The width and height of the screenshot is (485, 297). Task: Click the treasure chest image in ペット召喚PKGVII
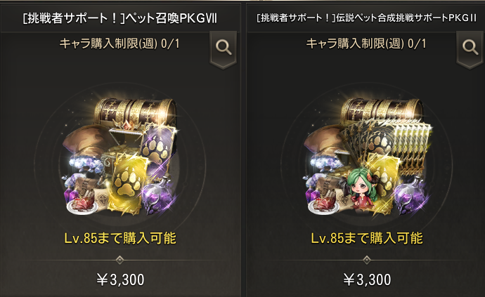(x=135, y=113)
